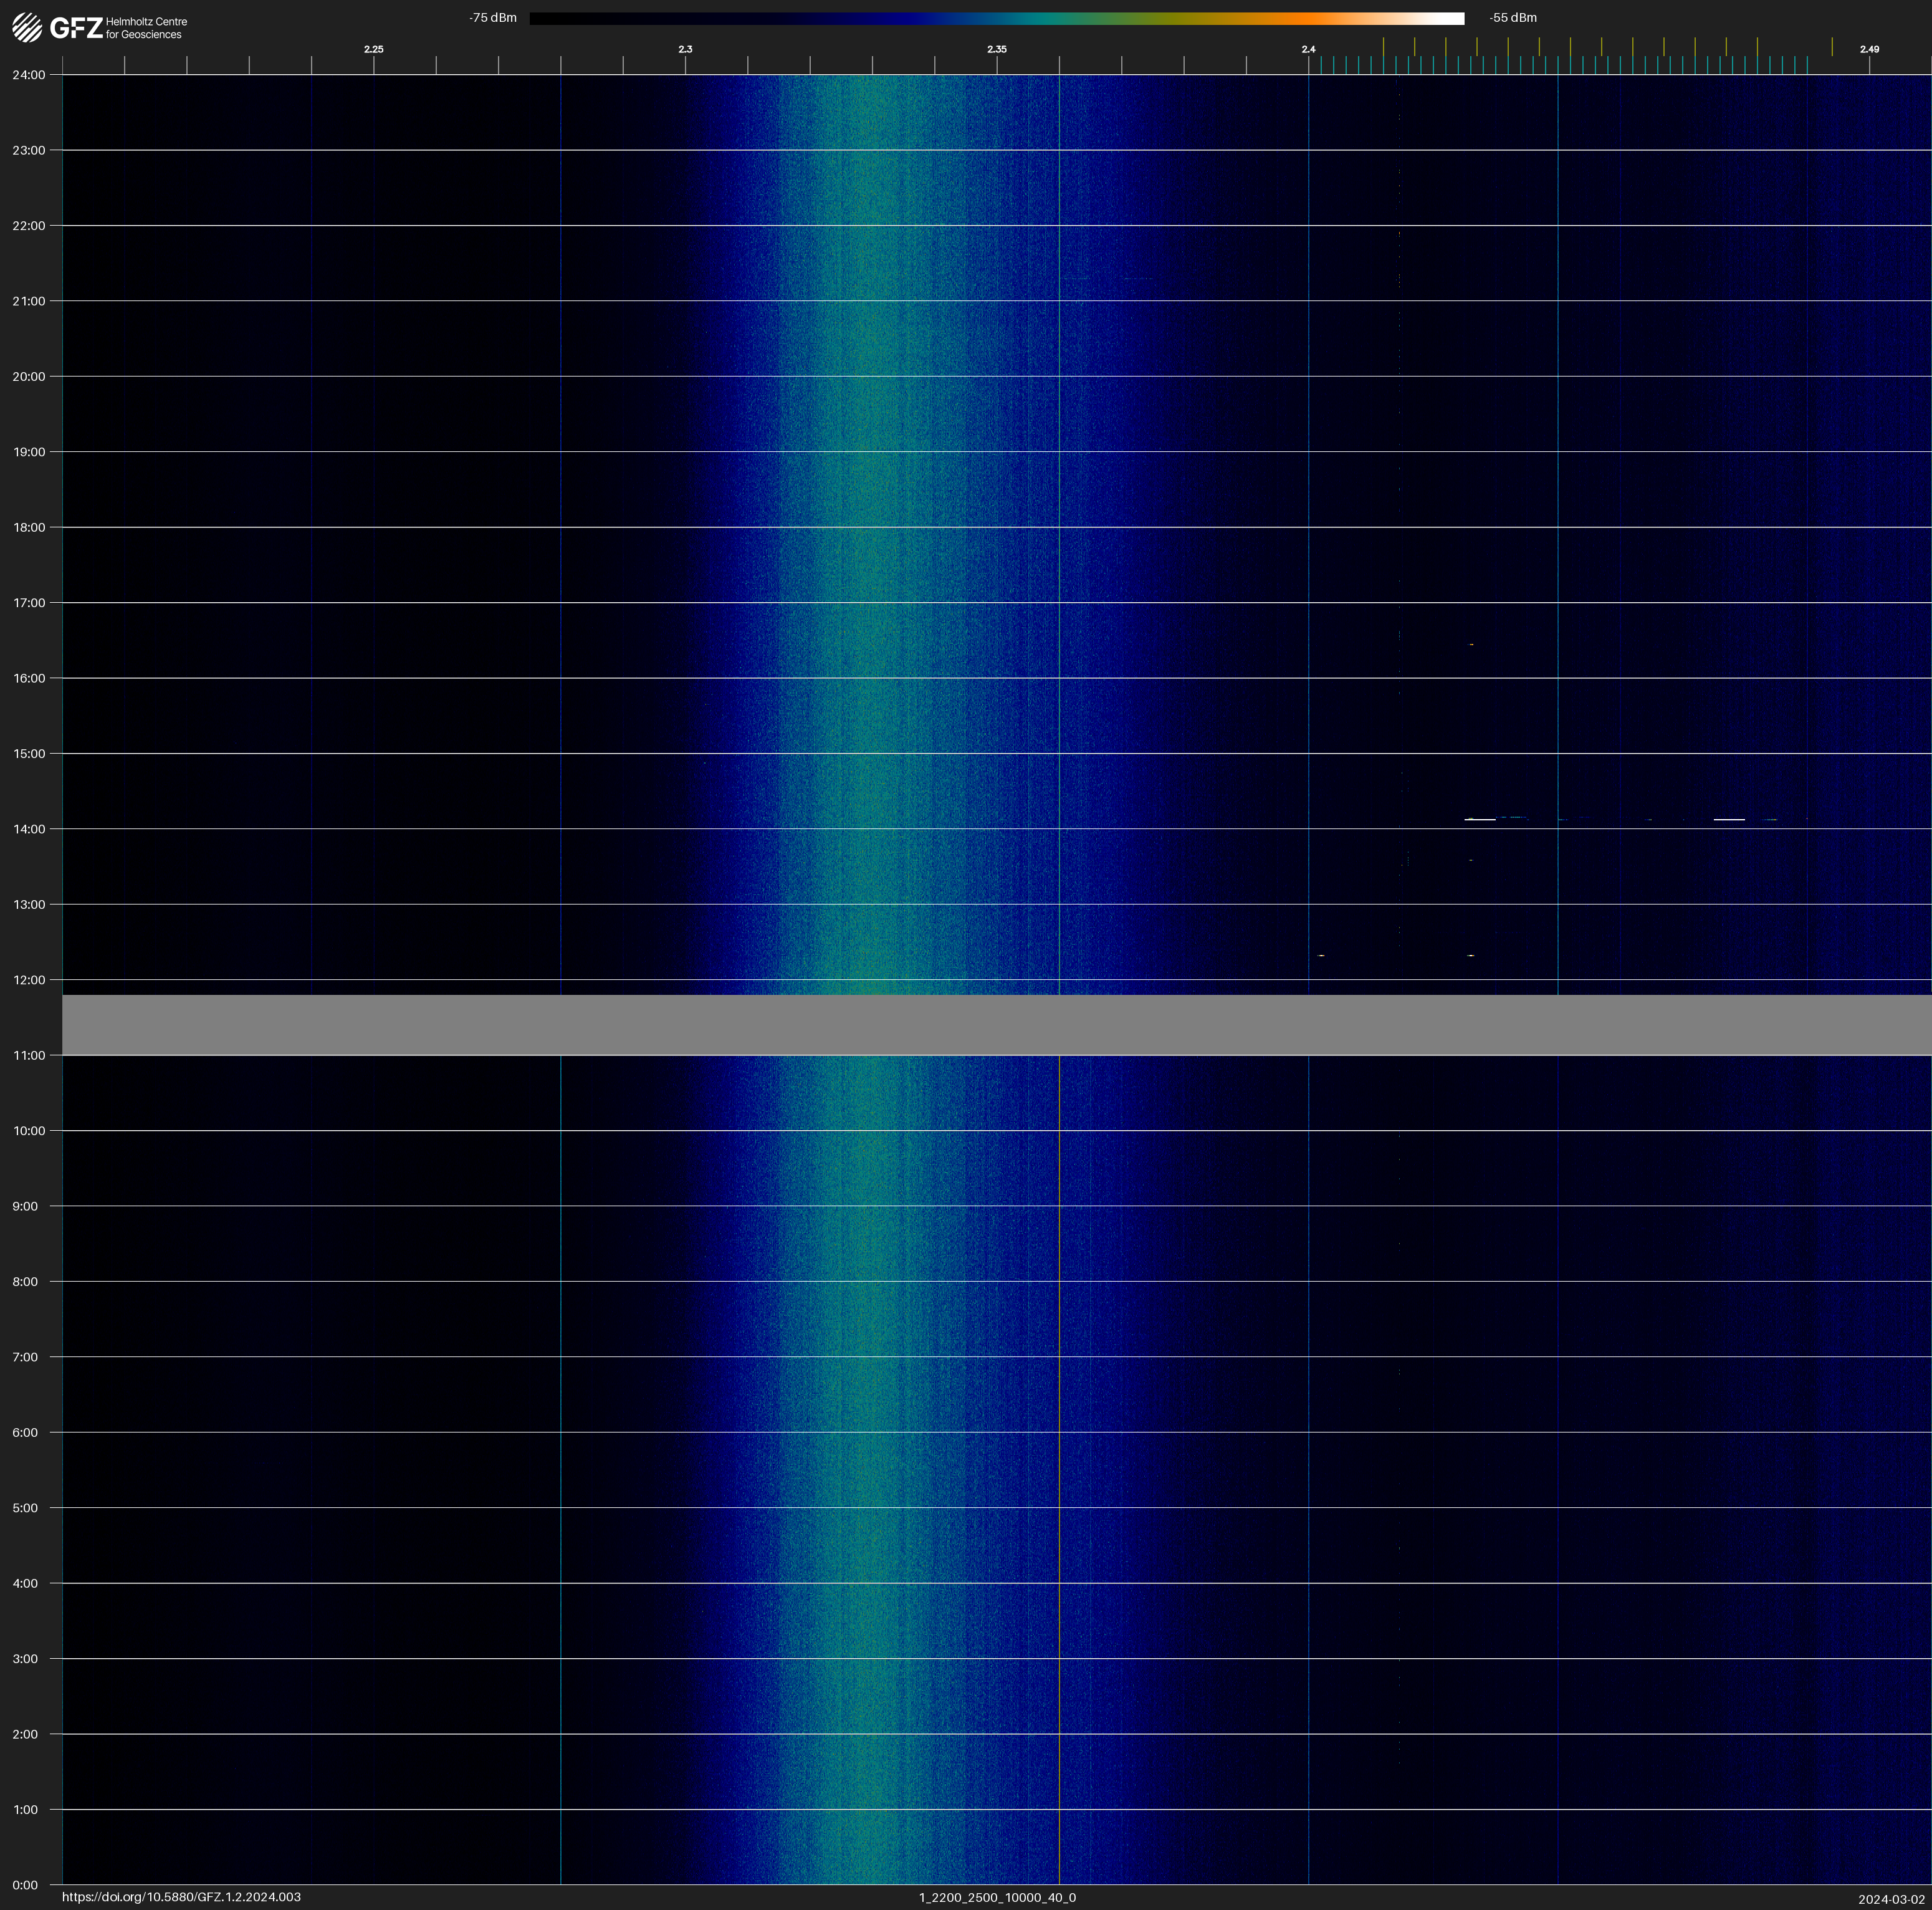Click the black data gap band before 12:00

(x=996, y=1025)
